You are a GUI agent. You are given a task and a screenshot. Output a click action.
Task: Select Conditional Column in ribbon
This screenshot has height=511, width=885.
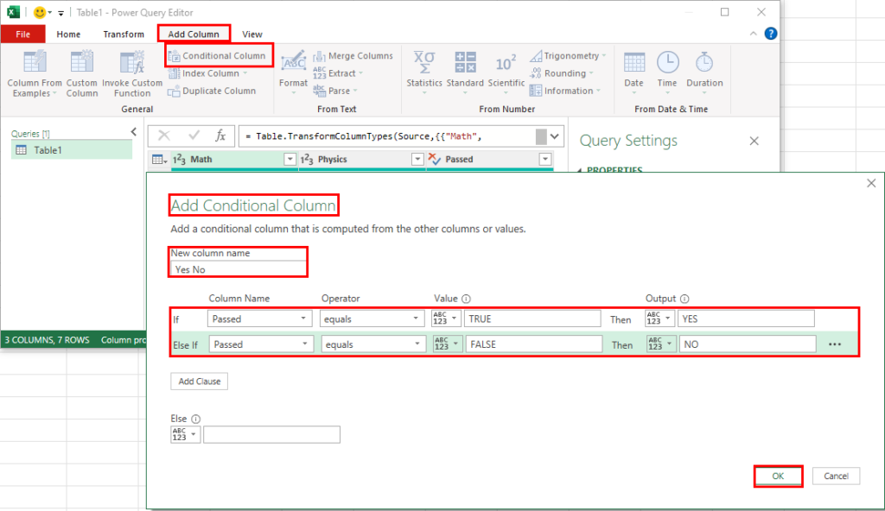217,56
